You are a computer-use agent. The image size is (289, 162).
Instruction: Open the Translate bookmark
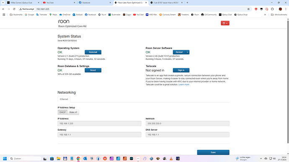click(x=41, y=15)
